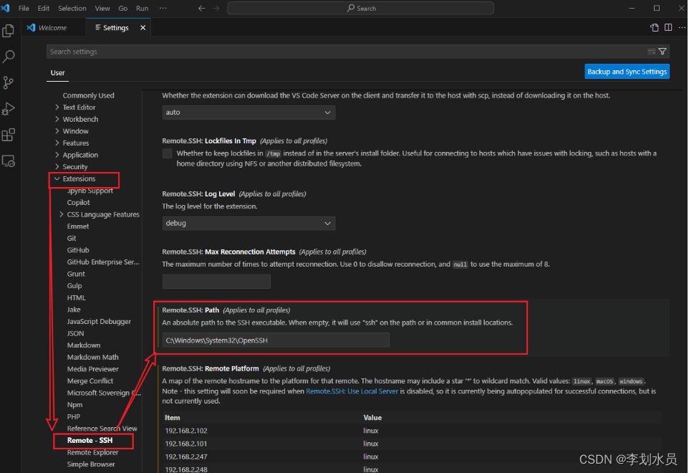Expand Text Editor settings category
The height and width of the screenshot is (473, 689).
79,107
